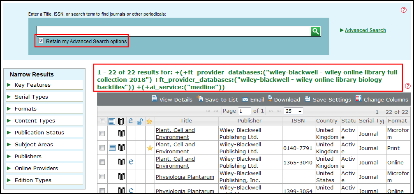Click the journal search text field

173,31
